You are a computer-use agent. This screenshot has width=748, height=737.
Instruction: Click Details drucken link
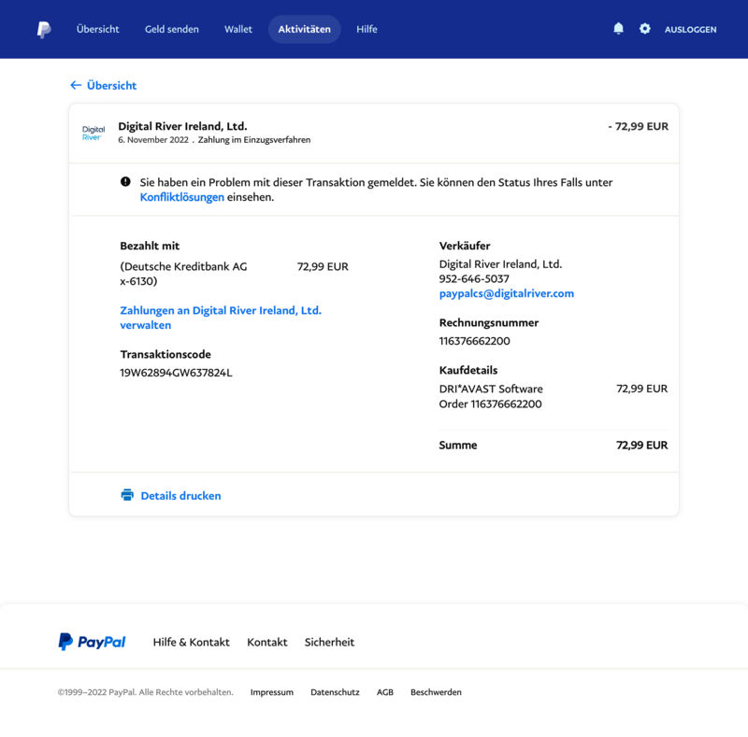[x=180, y=496]
